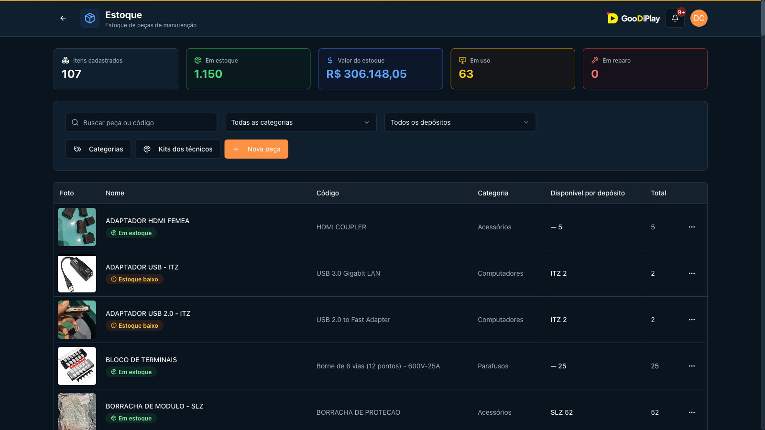Select the USB 2.0 to Fast Adapter code
This screenshot has width=765, height=430.
[x=353, y=320]
